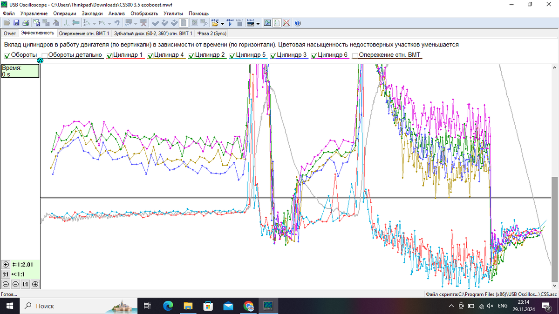Toggle the Цилиндр 1 checkbox
Image resolution: width=559 pixels, height=314 pixels.
pyautogui.click(x=110, y=55)
